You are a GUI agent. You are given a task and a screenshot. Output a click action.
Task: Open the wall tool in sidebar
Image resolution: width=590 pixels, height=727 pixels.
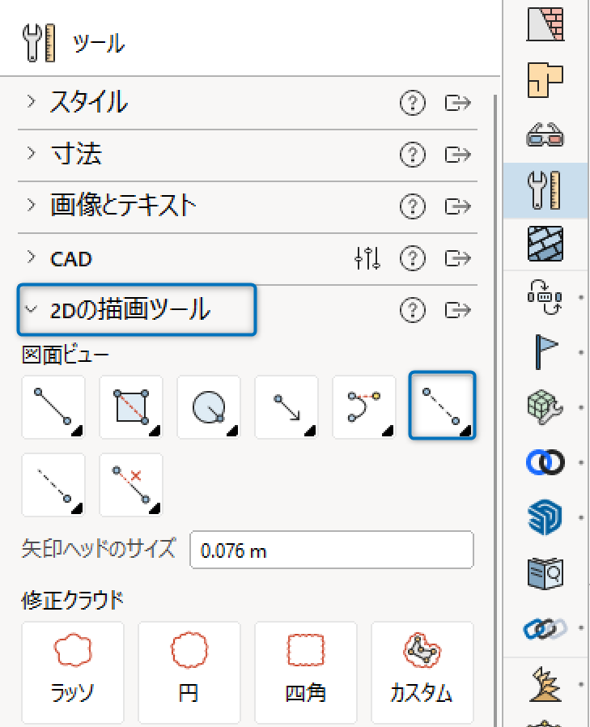point(545,24)
